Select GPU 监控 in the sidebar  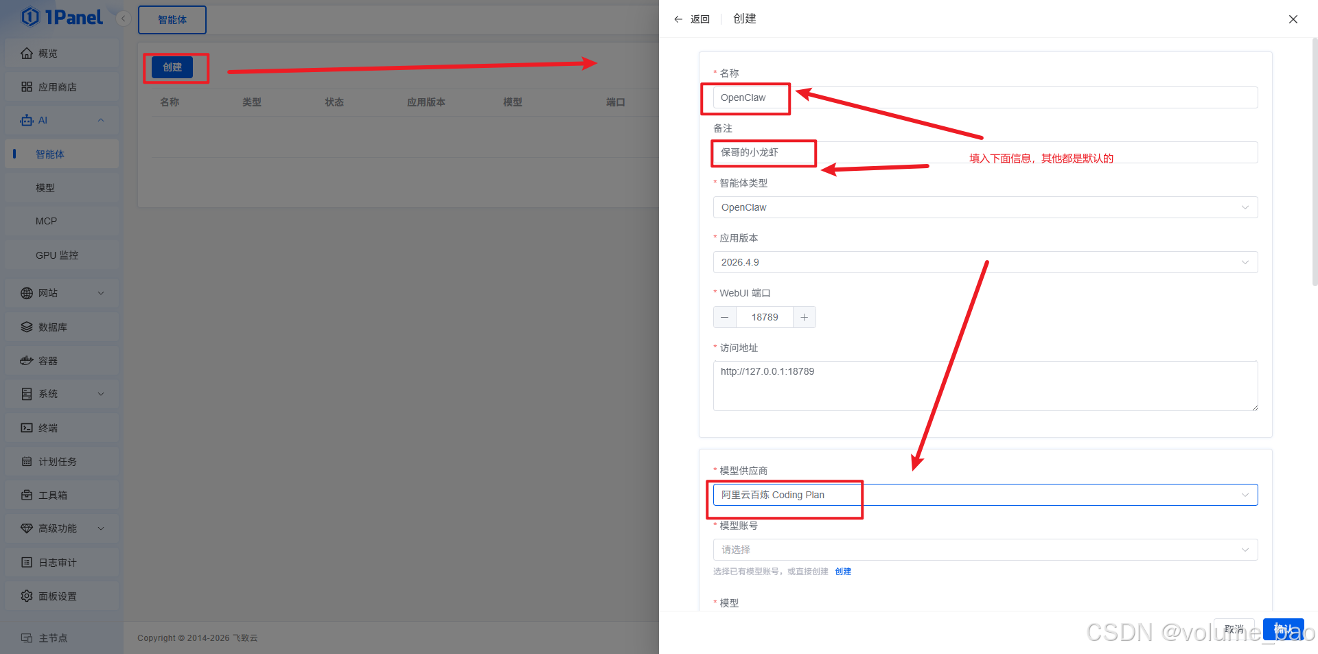point(62,255)
